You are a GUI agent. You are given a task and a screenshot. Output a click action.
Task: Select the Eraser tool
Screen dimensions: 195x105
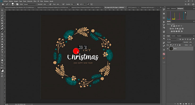pos(2,39)
